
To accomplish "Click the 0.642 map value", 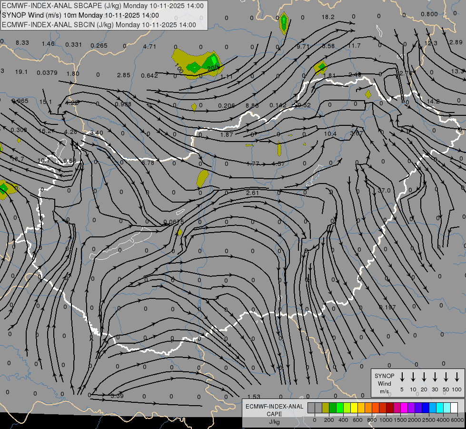I will (149, 76).
